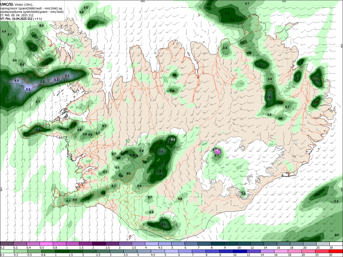Click the bright red rain swatch above 30
The image size is (343, 257).
click(x=336, y=251)
